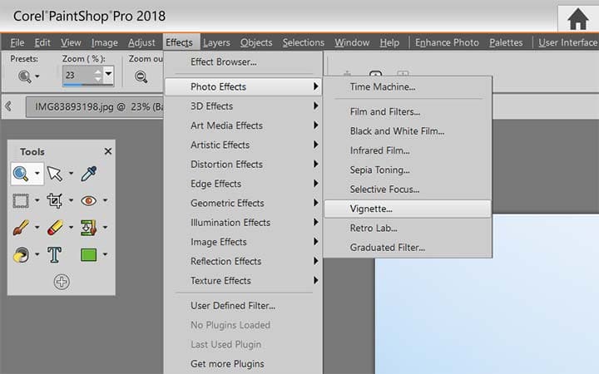
Task: Open the Help menu
Action: (x=389, y=42)
